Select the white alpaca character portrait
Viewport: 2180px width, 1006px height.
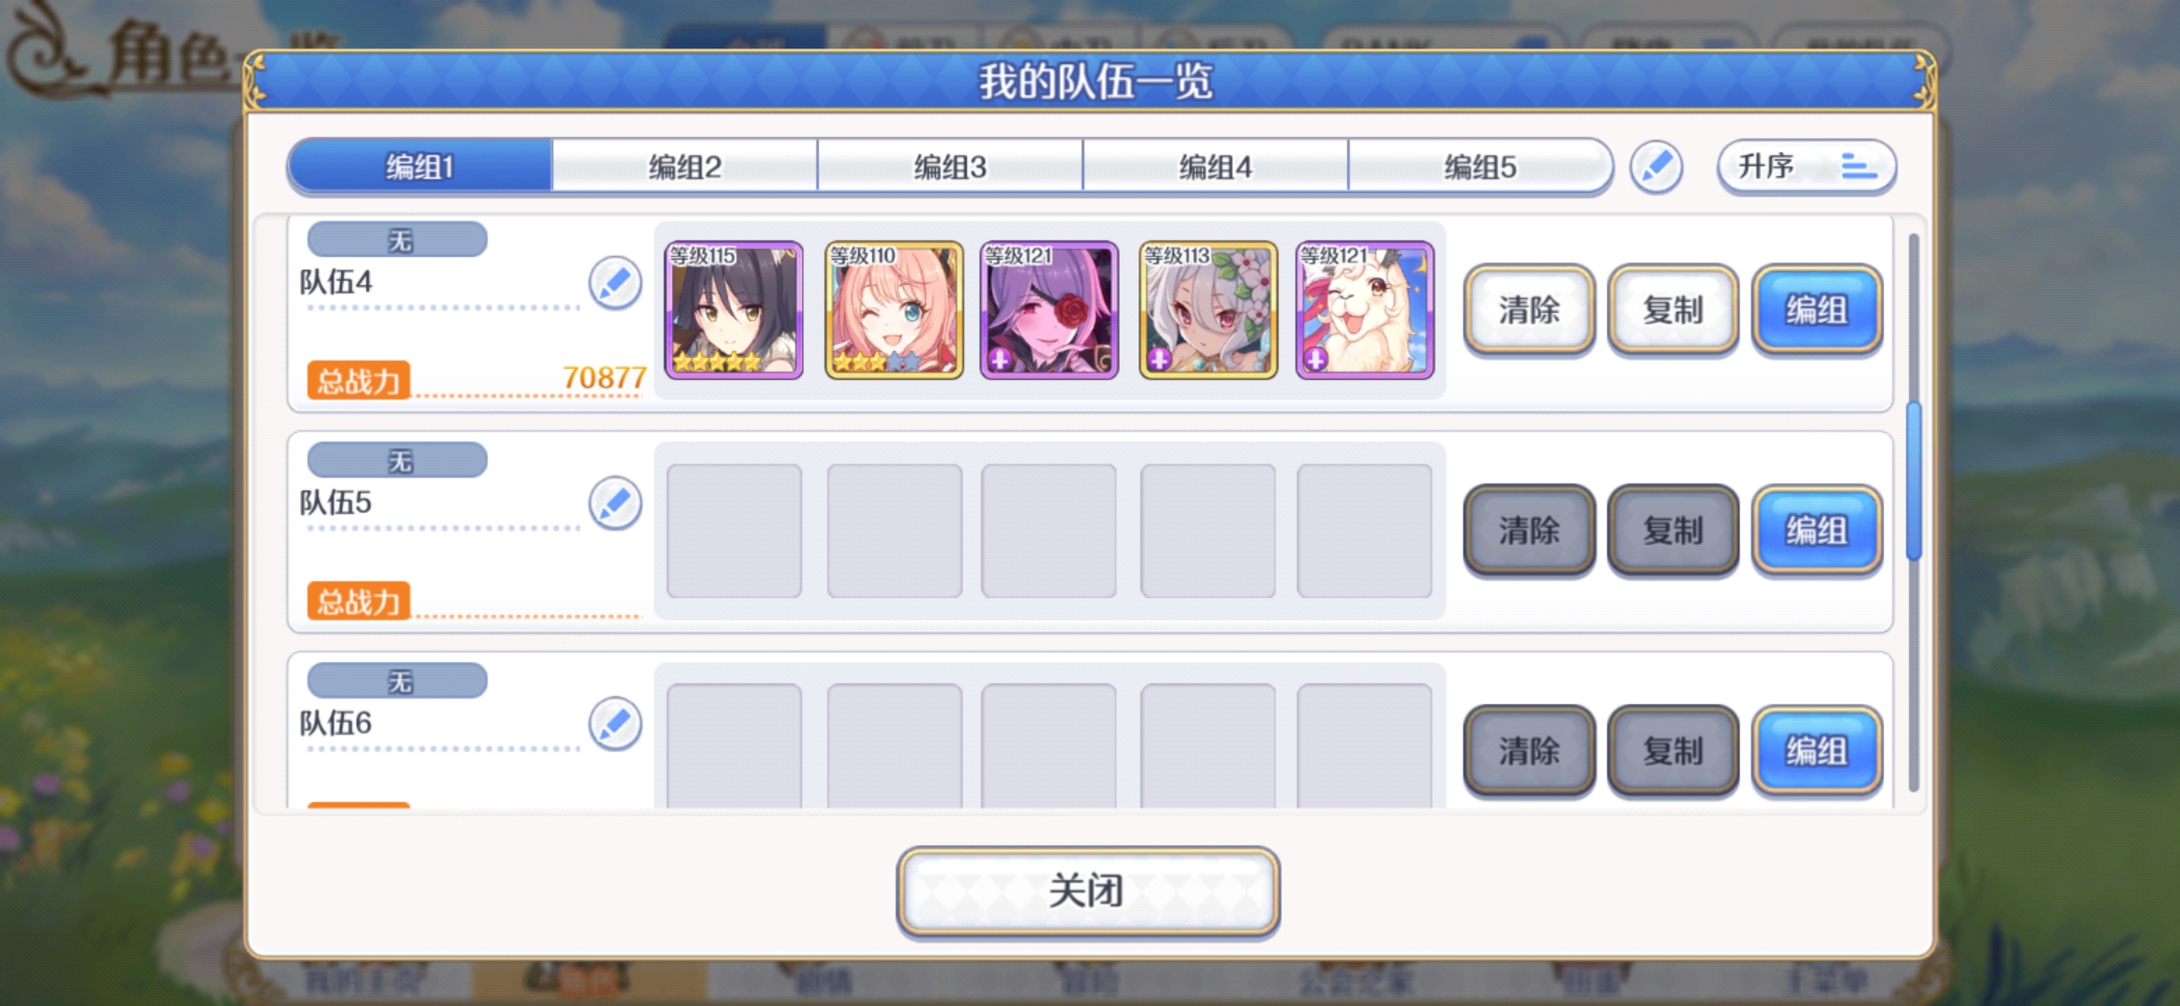click(1365, 310)
